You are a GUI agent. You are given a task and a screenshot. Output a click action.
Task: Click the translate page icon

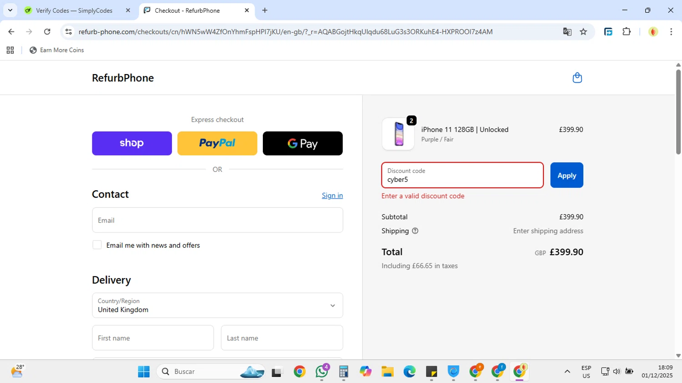point(567,32)
